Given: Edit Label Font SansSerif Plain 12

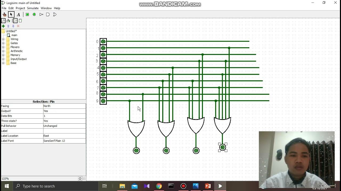Looking at the screenshot, I should 64,141.
